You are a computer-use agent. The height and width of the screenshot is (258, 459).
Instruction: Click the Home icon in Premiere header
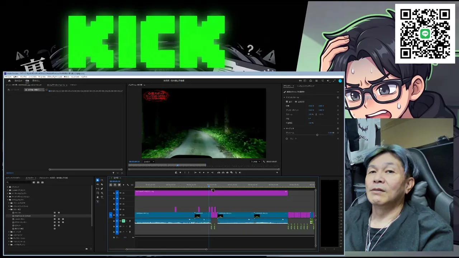click(9, 81)
